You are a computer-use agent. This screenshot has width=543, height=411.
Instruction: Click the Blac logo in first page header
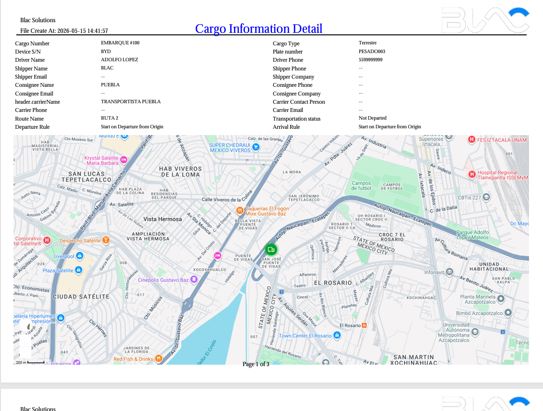click(486, 21)
